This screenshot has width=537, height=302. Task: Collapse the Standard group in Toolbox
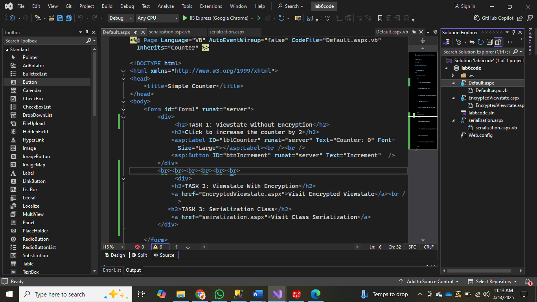[7, 50]
